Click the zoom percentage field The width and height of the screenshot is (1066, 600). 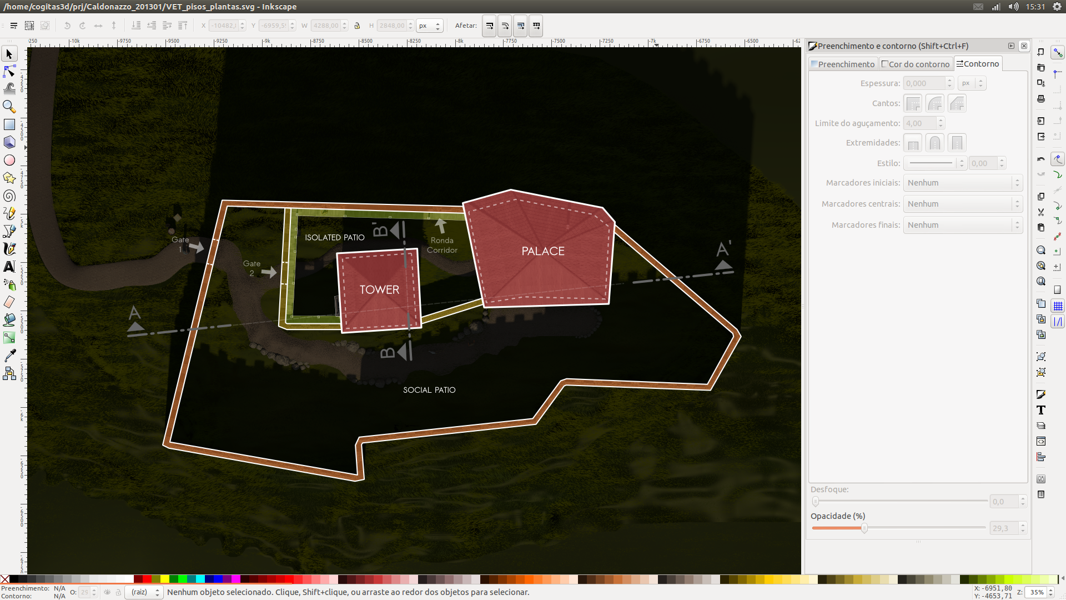(x=1037, y=592)
